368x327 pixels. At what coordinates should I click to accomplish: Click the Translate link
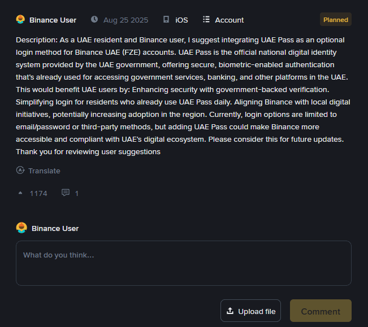pyautogui.click(x=44, y=171)
